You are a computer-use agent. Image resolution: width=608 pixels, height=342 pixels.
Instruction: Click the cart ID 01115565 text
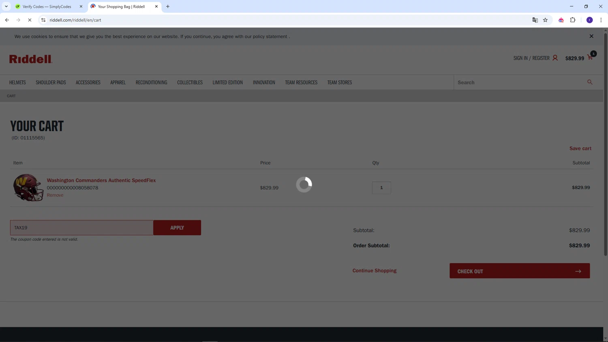(x=28, y=138)
